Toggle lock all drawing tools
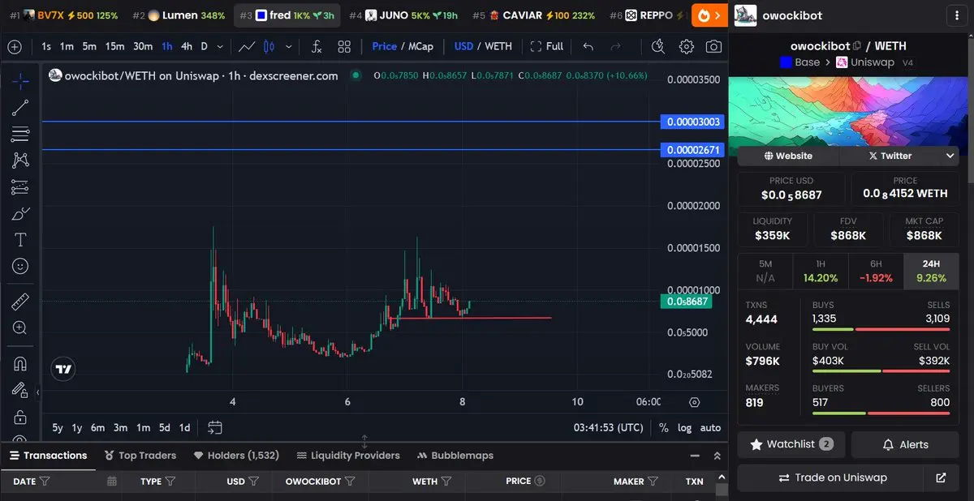The height and width of the screenshot is (501, 974). (x=20, y=417)
